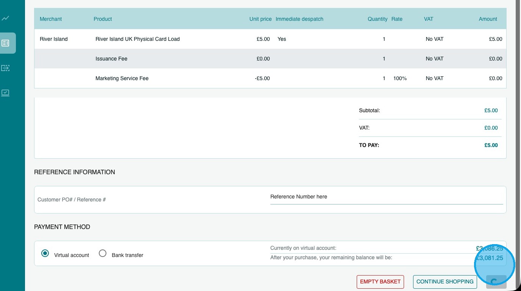Open the analytics chart sidebar icon
The height and width of the screenshot is (291, 521).
(5, 18)
